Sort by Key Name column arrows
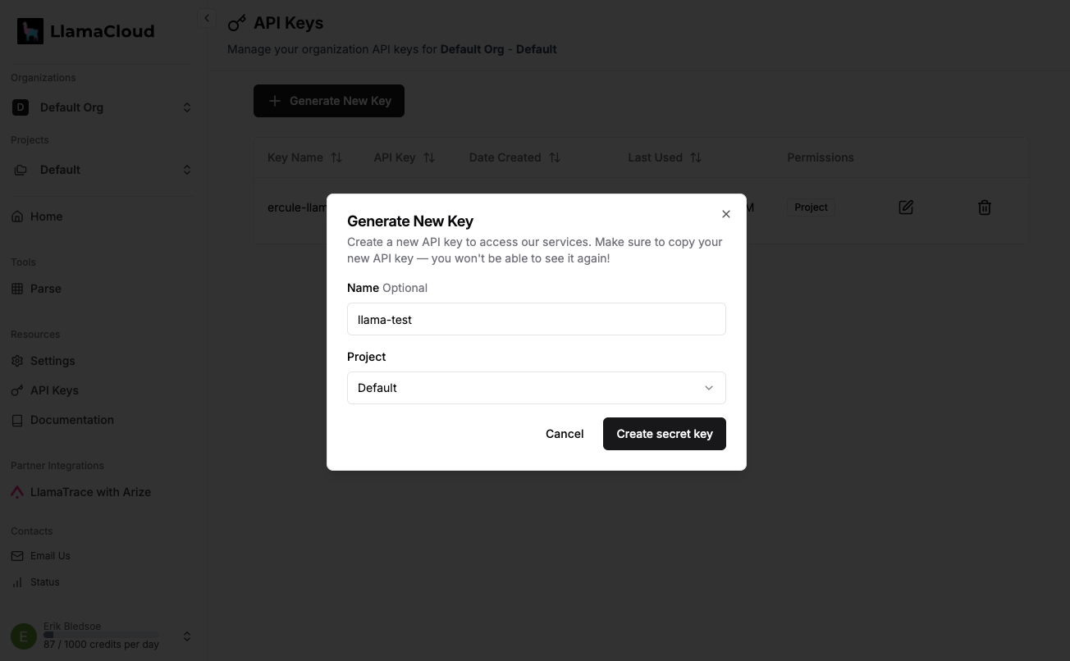Screen dimensions: 1070x661 336,157
